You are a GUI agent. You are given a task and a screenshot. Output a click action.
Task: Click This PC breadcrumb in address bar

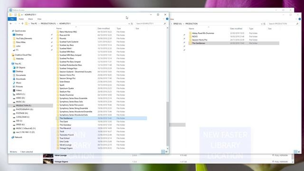coord(34,24)
